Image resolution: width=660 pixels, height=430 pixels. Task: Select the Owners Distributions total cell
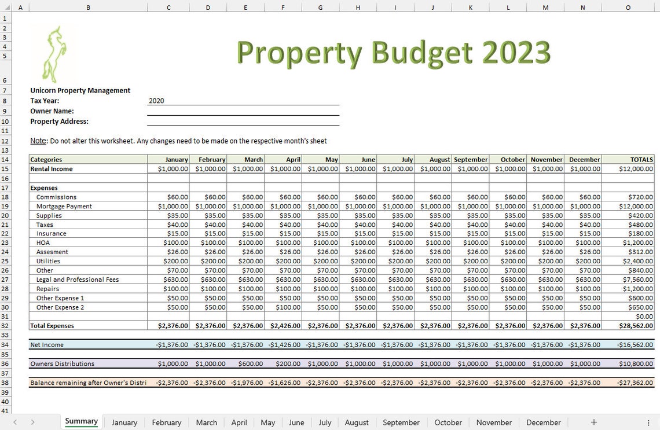point(628,363)
